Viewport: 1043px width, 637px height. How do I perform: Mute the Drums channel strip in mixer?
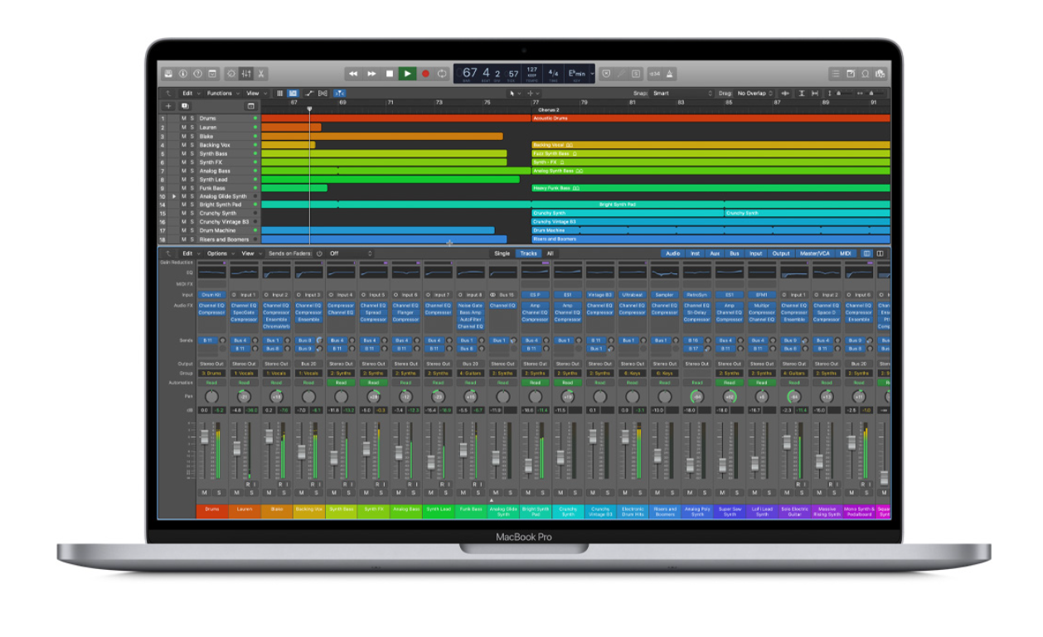pos(204,492)
